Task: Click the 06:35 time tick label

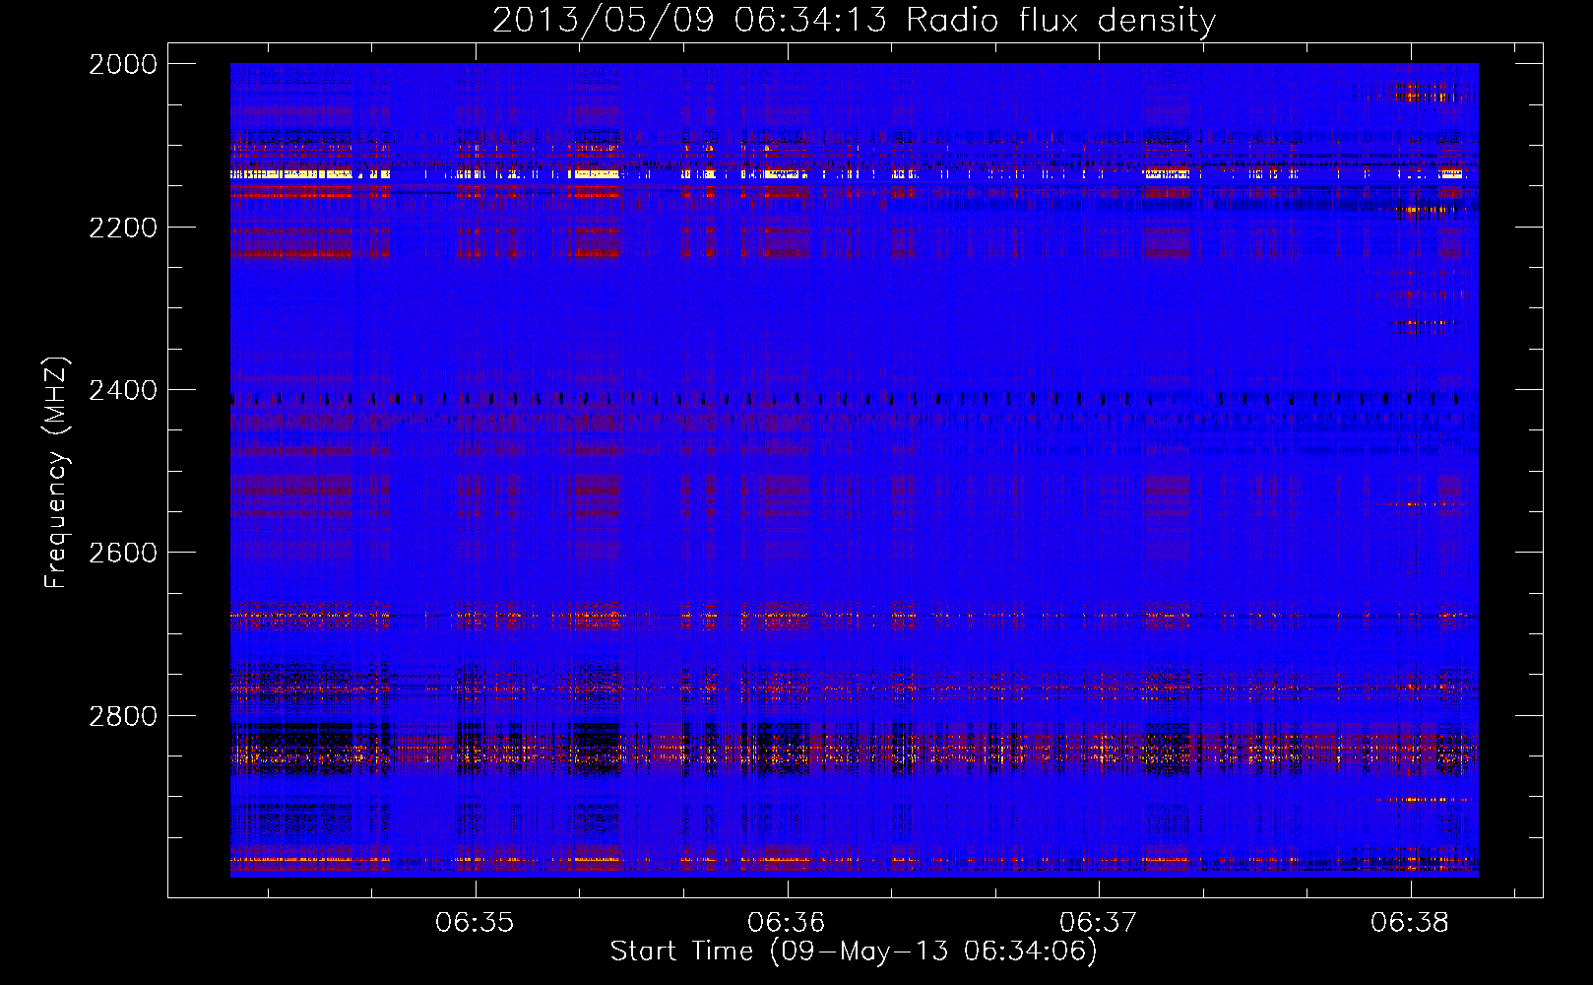Action: (x=476, y=923)
